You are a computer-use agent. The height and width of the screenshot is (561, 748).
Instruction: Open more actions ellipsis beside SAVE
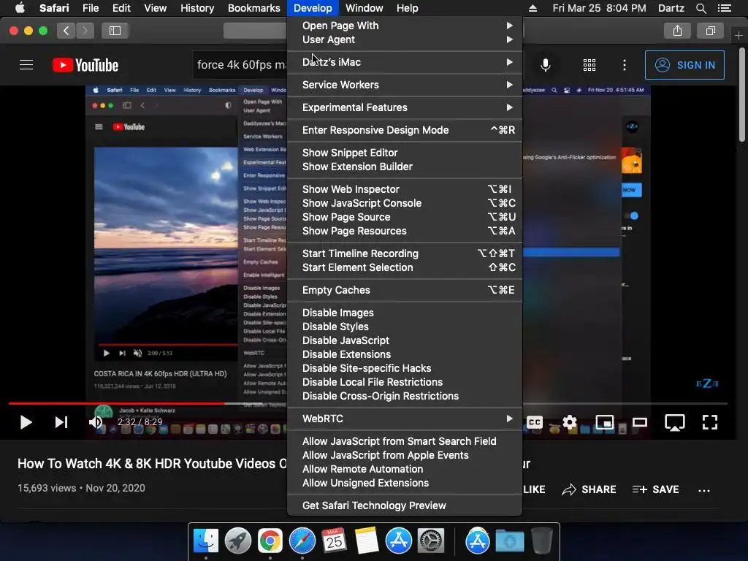click(704, 490)
